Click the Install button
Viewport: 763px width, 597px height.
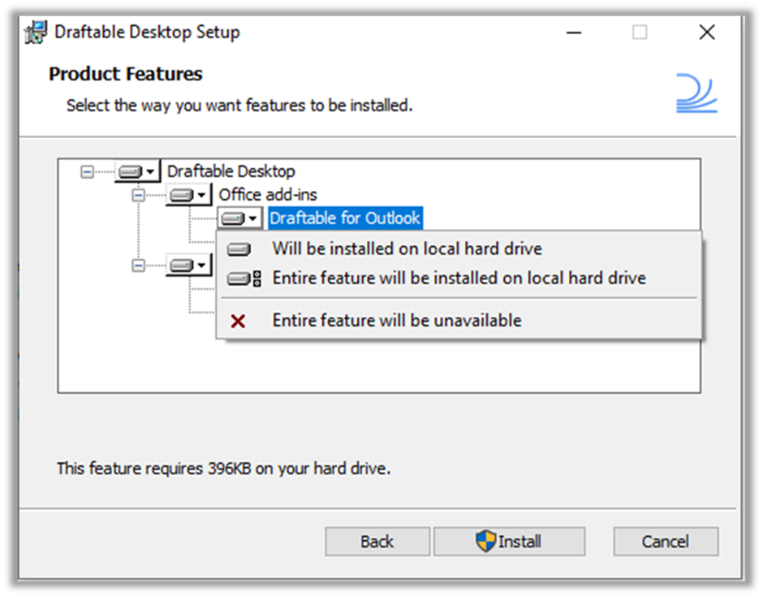pyautogui.click(x=510, y=542)
